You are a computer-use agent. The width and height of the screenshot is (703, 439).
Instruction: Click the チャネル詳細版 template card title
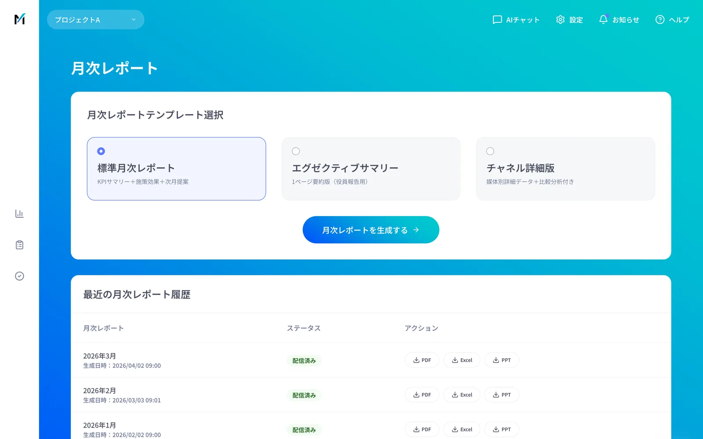pos(520,168)
